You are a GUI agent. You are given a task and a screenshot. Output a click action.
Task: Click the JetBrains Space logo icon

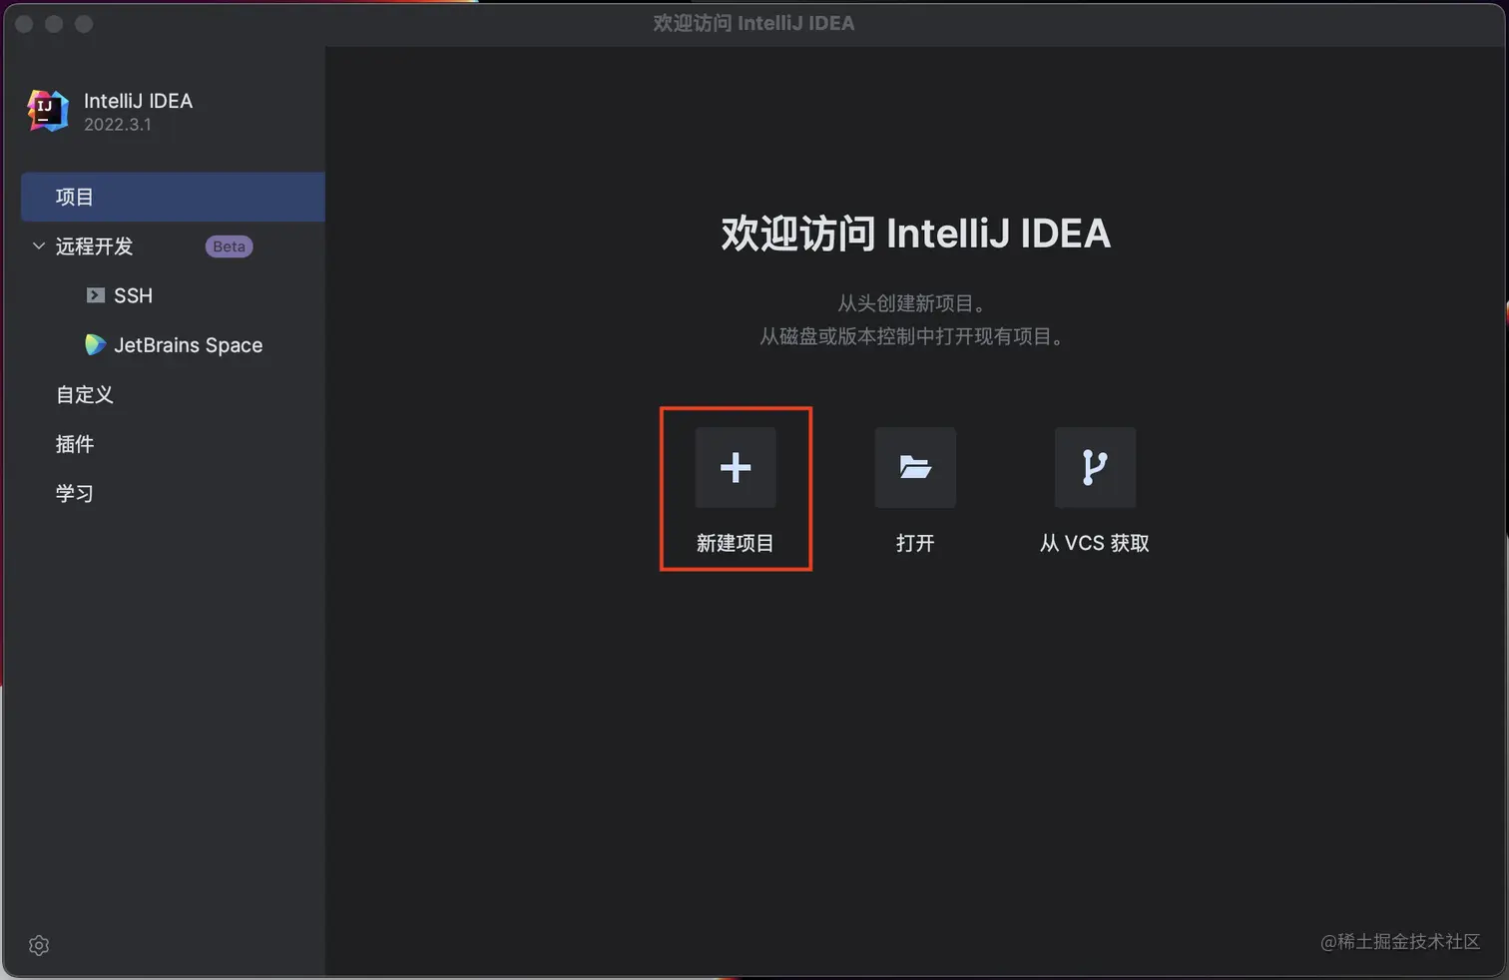click(96, 345)
